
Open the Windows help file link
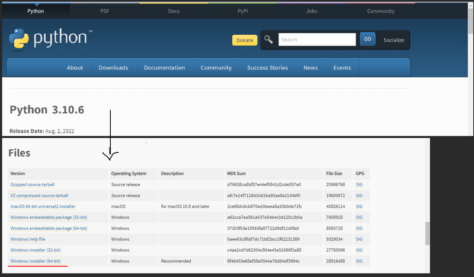[x=28, y=239]
